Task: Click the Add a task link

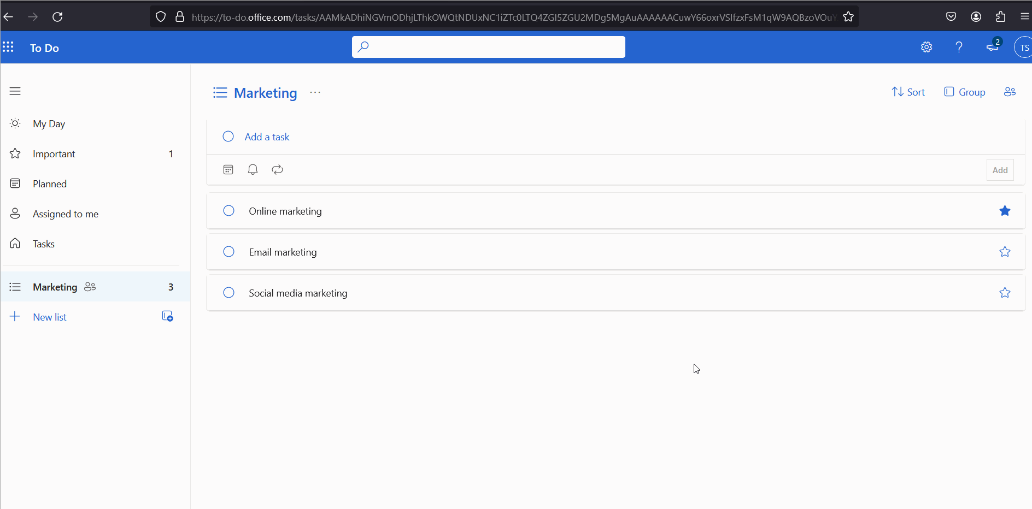Action: 266,137
